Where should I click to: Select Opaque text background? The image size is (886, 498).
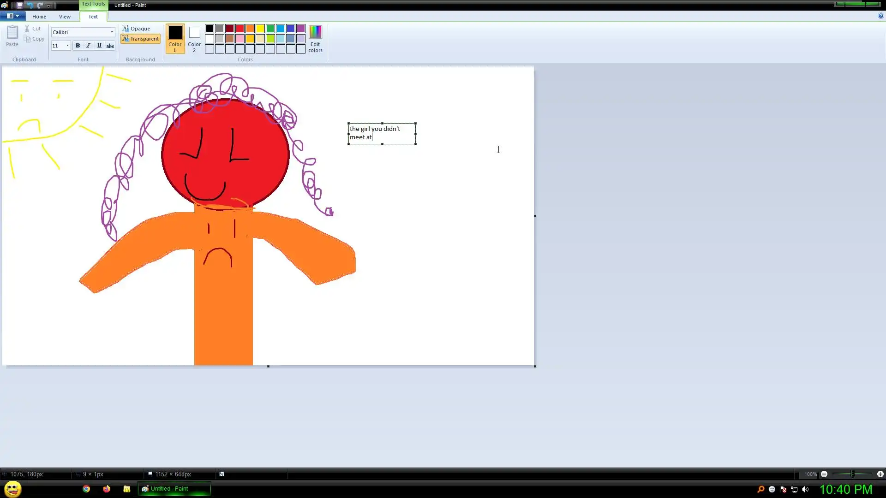pyautogui.click(x=136, y=29)
